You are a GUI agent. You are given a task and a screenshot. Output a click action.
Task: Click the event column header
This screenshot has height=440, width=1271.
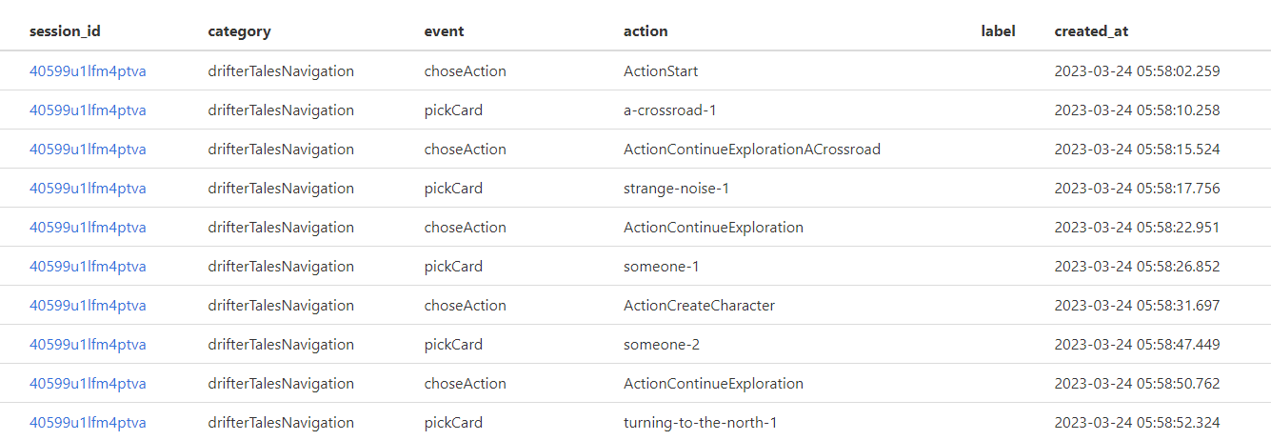(x=444, y=30)
